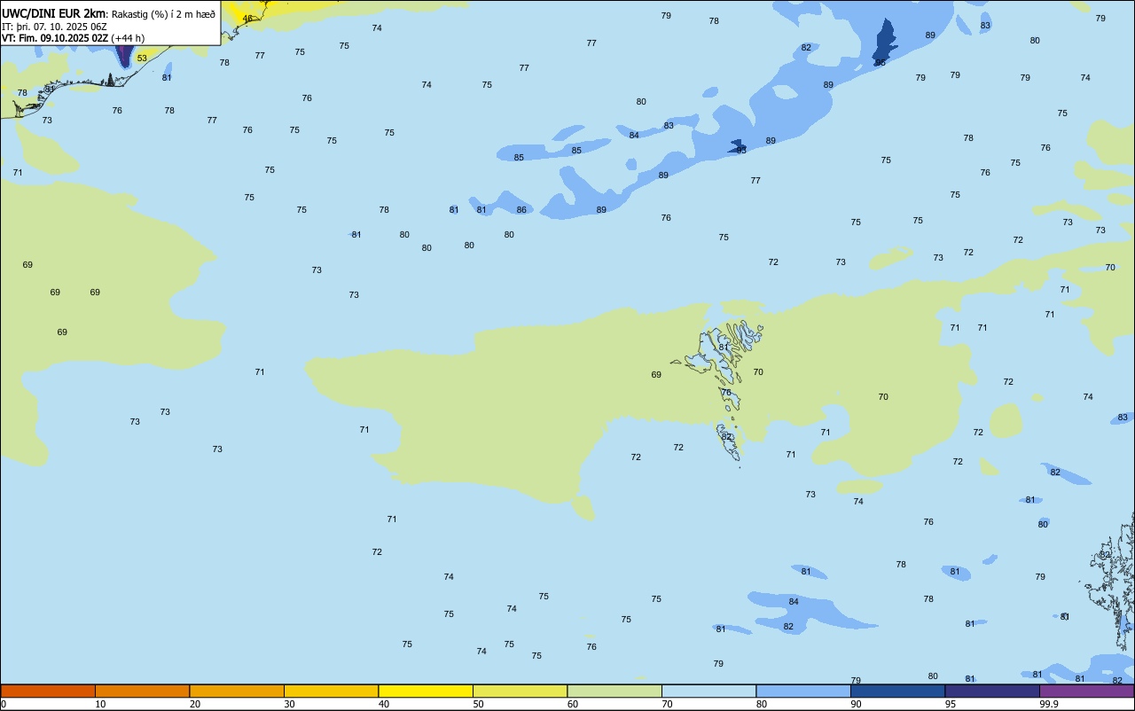Click the dark orange 0–10 legend swatch
Viewport: 1135px width, 711px height.
click(48, 691)
